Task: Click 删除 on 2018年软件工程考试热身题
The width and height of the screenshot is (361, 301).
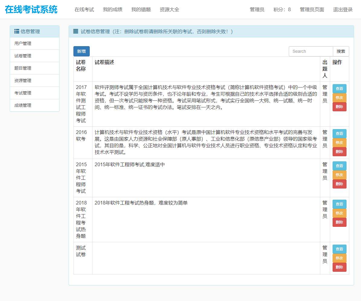Action: pos(339,222)
